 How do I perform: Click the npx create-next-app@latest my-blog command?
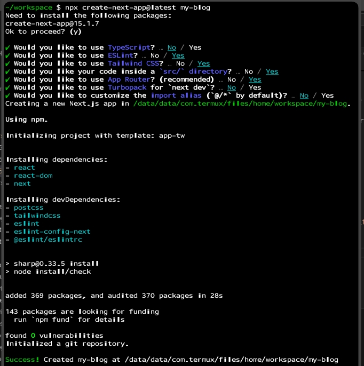pos(138,7)
